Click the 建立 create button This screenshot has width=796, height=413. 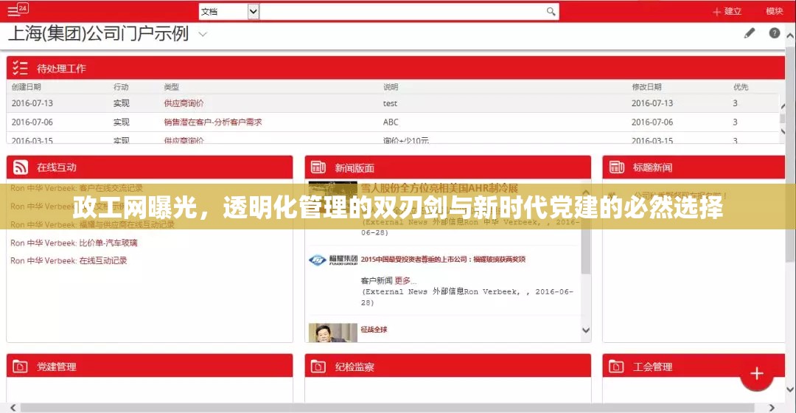tap(727, 11)
